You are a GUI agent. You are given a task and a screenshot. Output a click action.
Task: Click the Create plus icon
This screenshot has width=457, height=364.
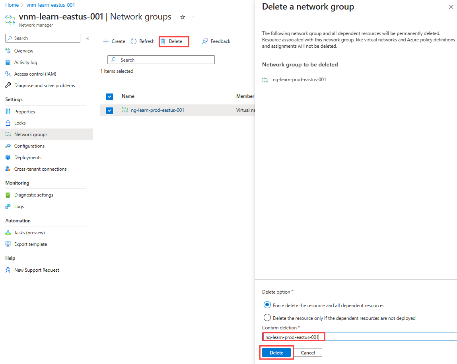pyautogui.click(x=106, y=41)
